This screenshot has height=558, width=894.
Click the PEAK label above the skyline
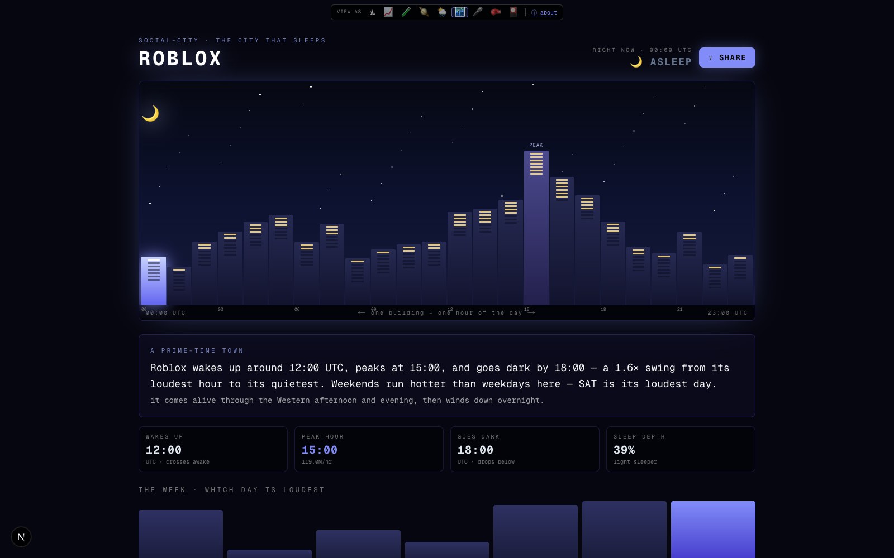pyautogui.click(x=536, y=145)
